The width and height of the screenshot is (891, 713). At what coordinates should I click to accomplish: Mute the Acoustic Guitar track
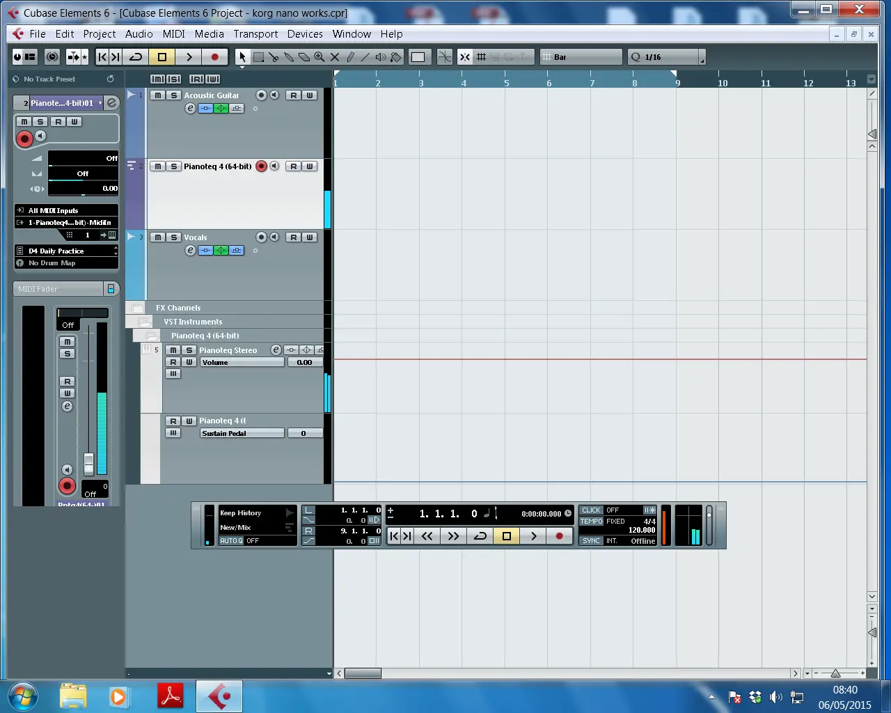pyautogui.click(x=158, y=95)
